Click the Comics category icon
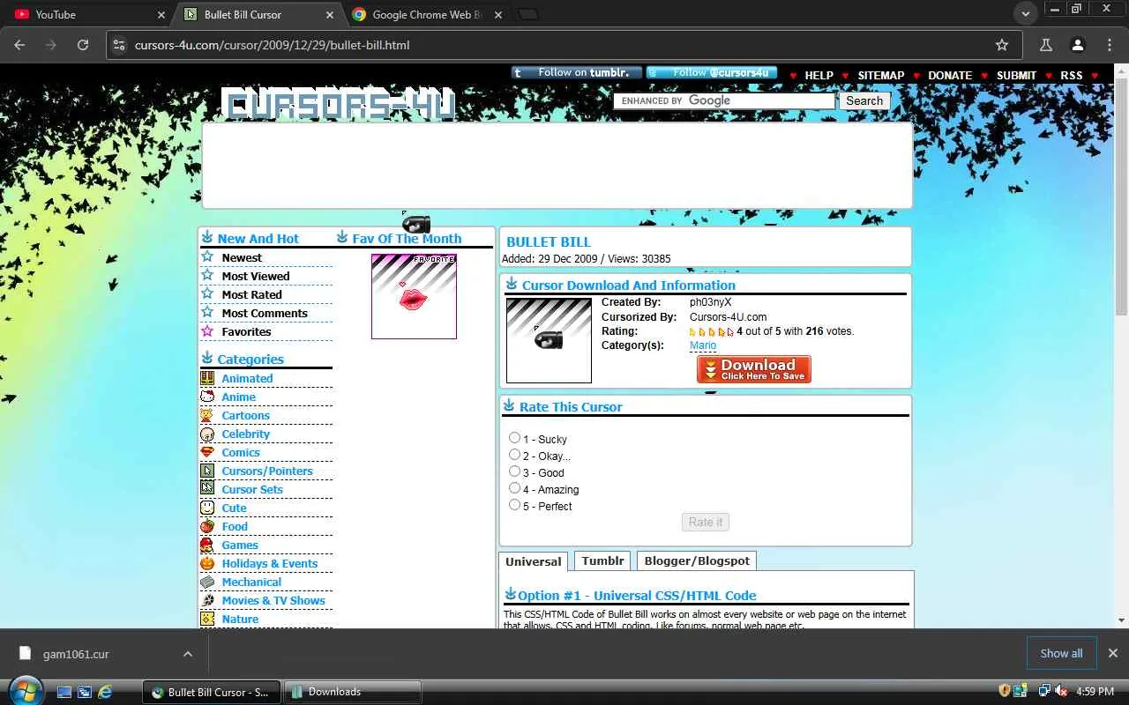Image resolution: width=1129 pixels, height=705 pixels. click(x=207, y=452)
